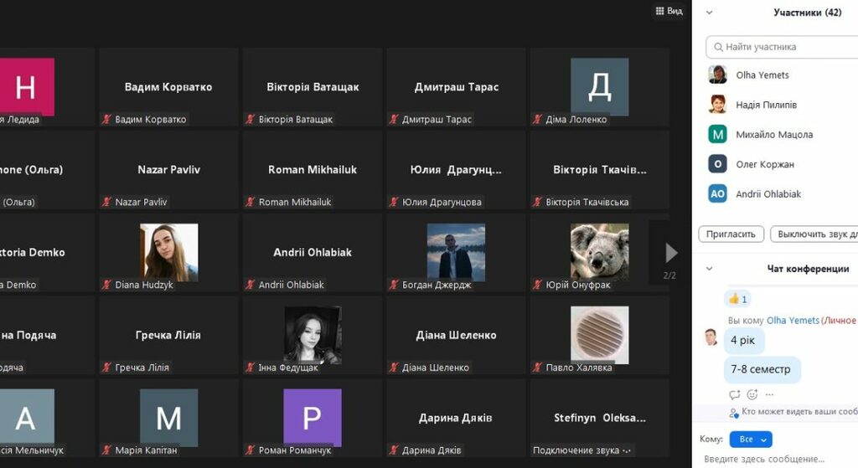858x468 pixels.
Task: Click the who-can-see-messages info icon
Action: 734,413
